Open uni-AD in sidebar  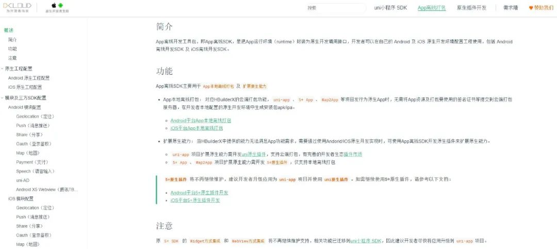tap(23, 181)
